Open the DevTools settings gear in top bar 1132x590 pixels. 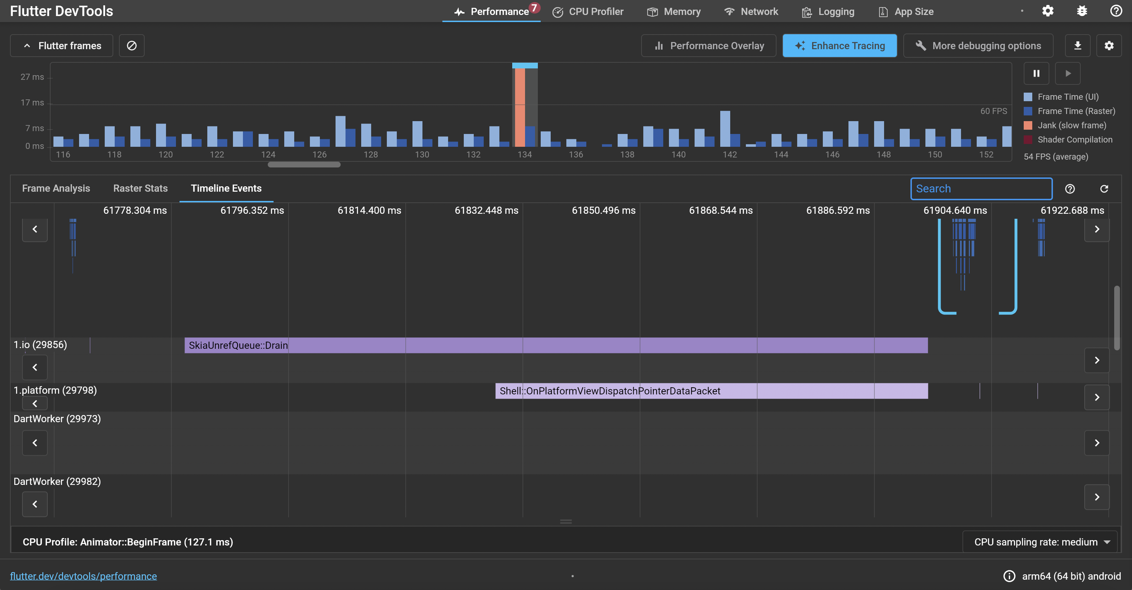coord(1048,11)
